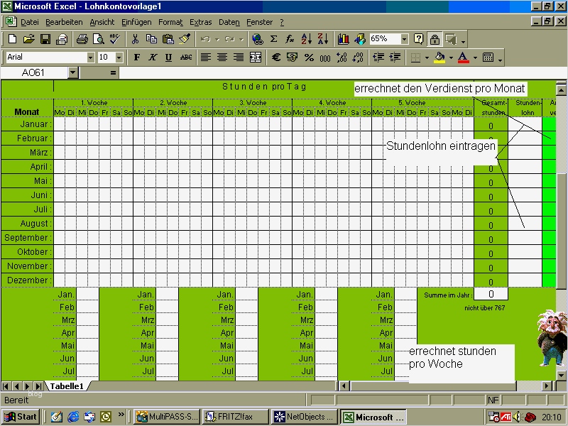Select the Format Painter brush icon
The image size is (568, 426).
(185, 39)
